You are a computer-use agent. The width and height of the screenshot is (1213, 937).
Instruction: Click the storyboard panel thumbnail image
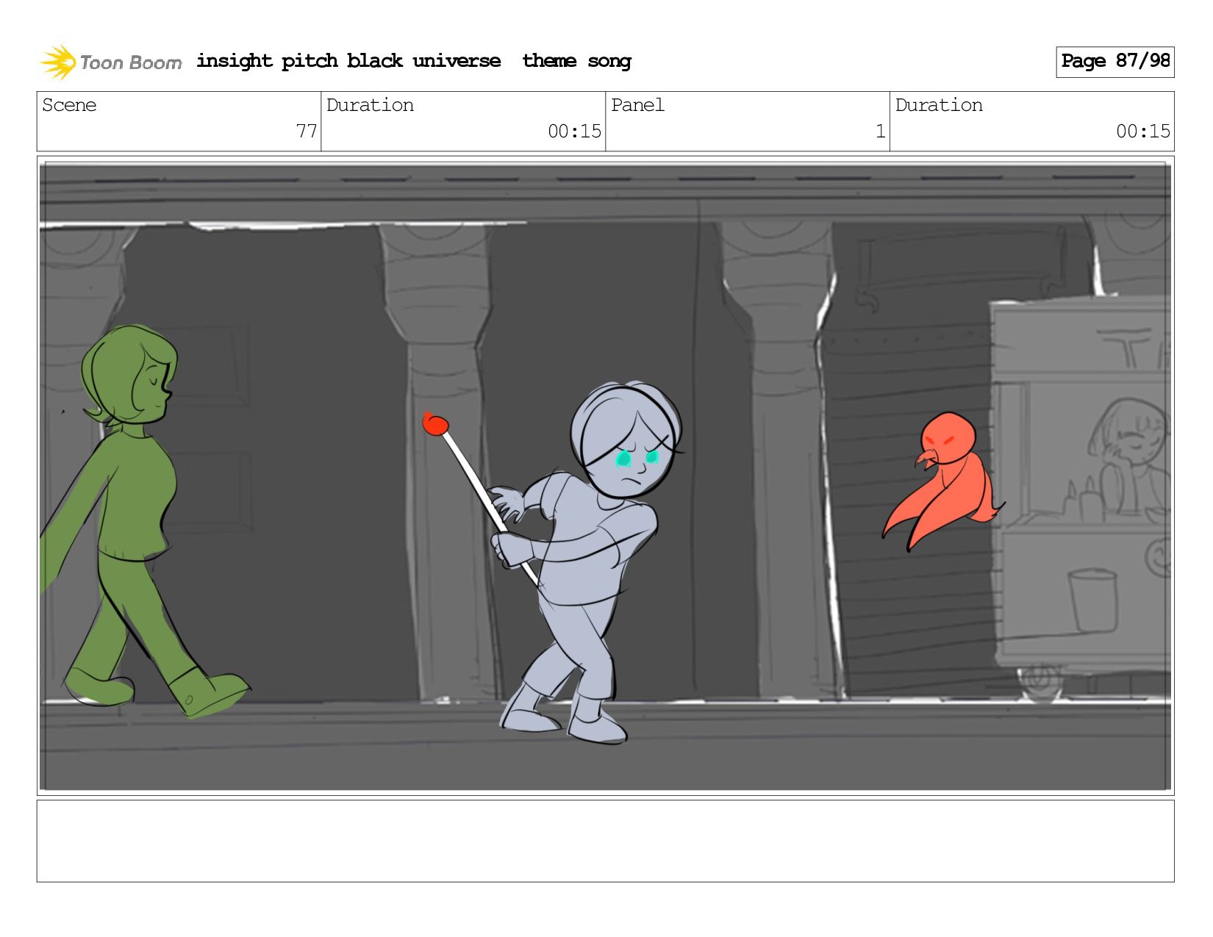[x=605, y=475]
